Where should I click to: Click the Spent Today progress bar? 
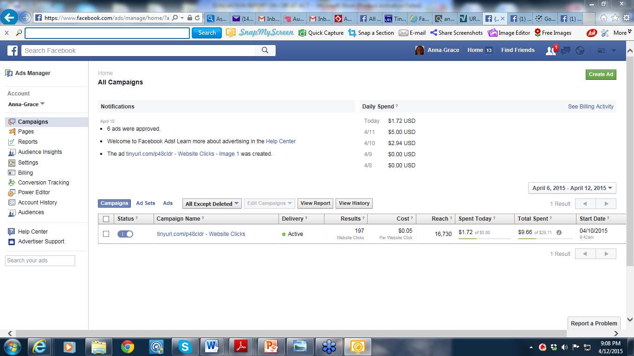coord(485,239)
